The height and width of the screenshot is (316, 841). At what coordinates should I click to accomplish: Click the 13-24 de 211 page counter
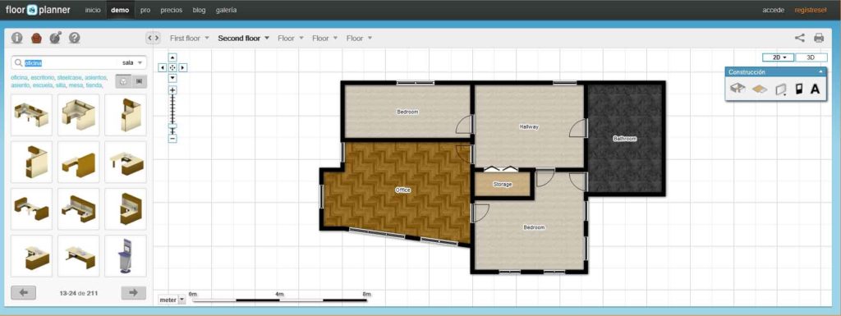tap(78, 292)
